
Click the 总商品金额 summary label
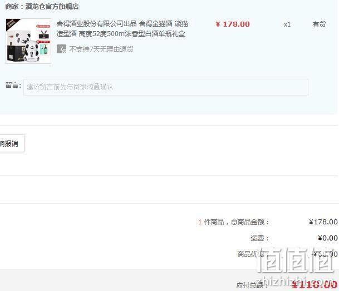click(x=250, y=222)
